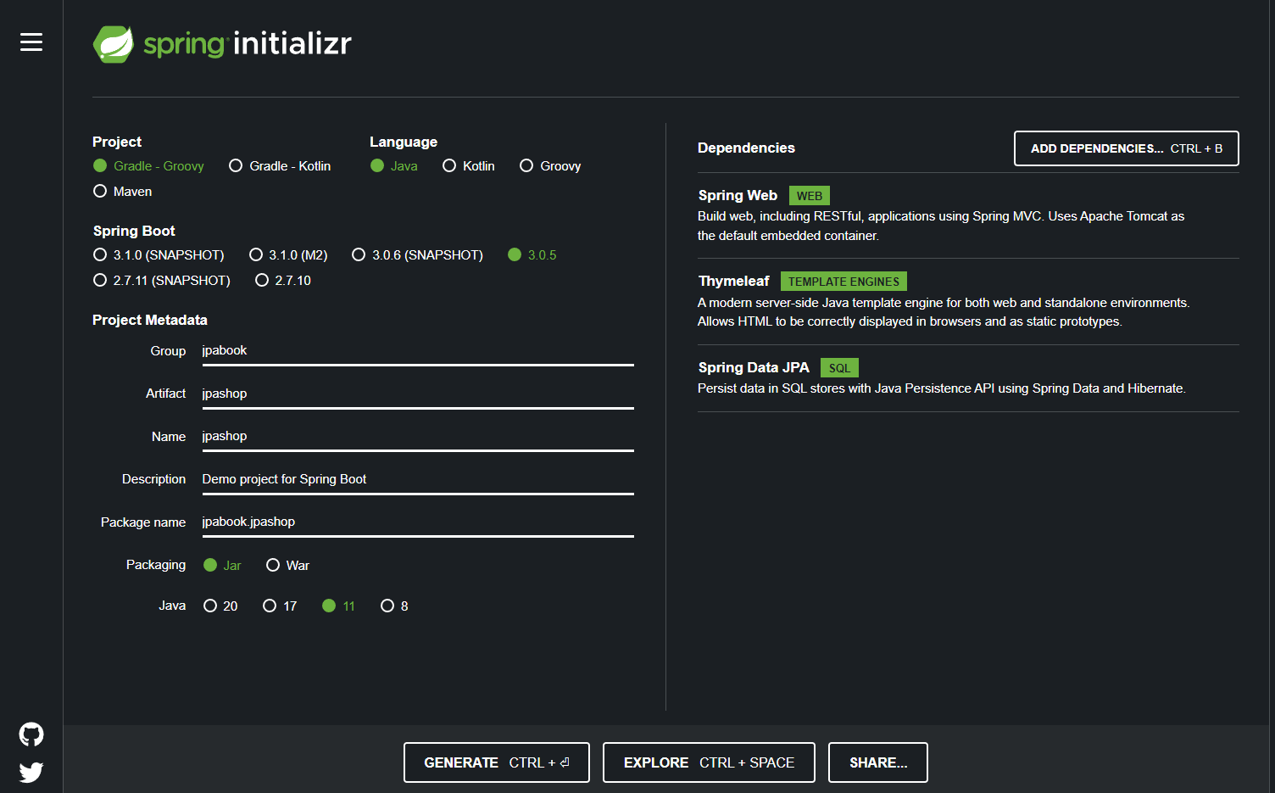This screenshot has height=793, width=1275.
Task: Choose Kotlin as language
Action: click(469, 166)
